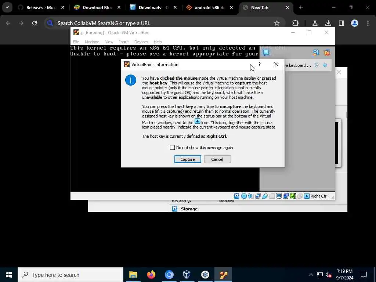Show hidden system tray icons chevron
Screen dimensions: 376x282
click(x=311, y=275)
